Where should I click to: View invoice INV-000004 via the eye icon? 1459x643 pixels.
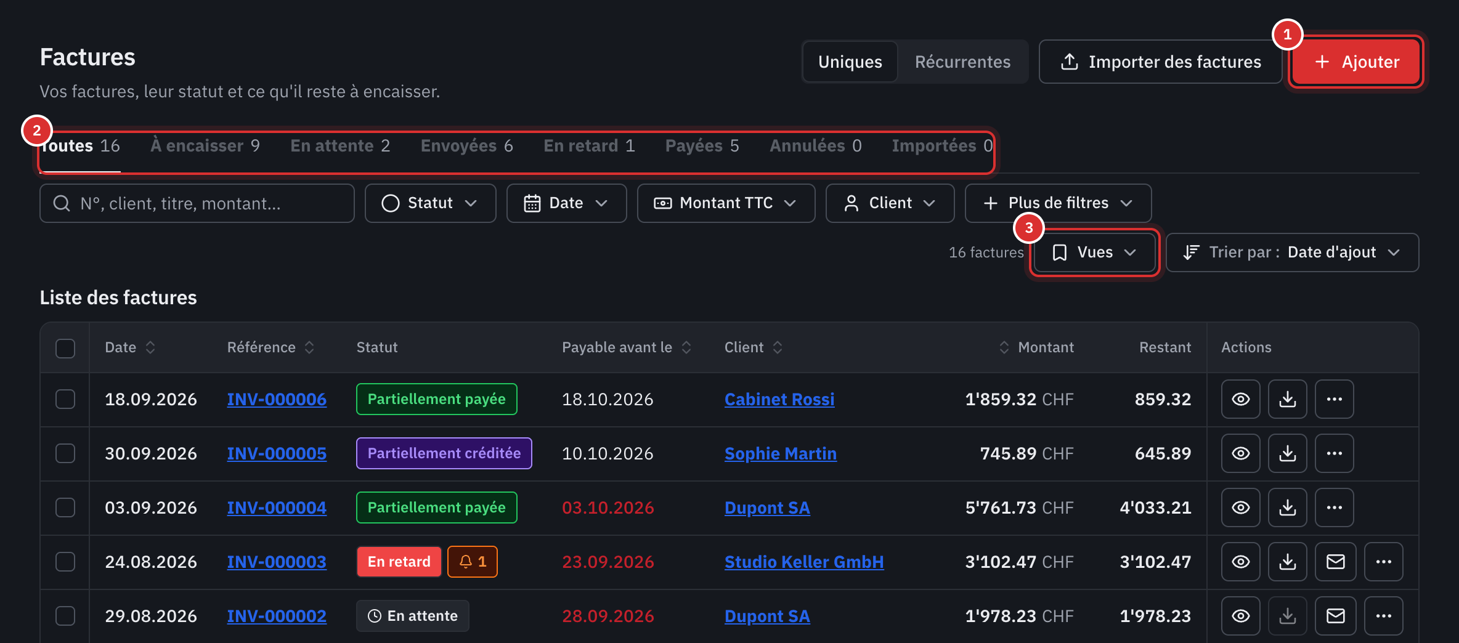pyautogui.click(x=1240, y=508)
